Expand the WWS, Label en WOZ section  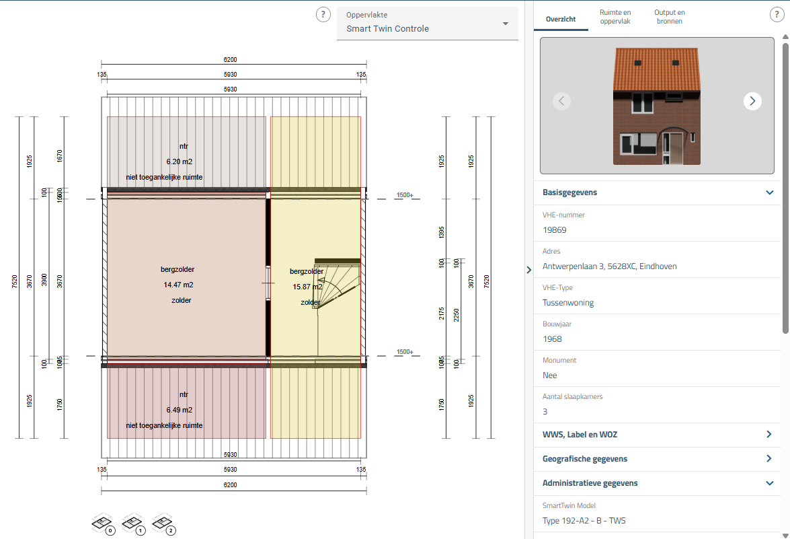click(769, 435)
